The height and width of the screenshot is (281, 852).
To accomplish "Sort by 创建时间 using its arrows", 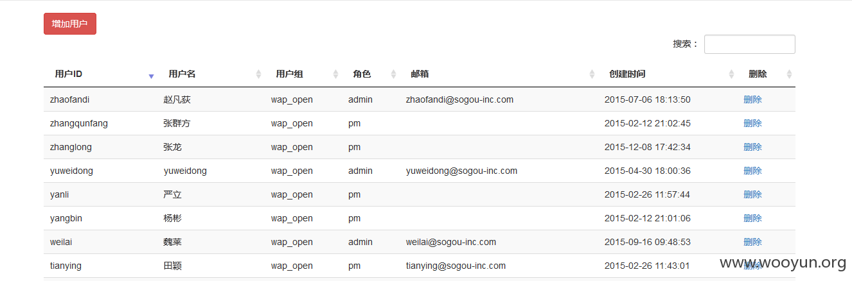I will tap(731, 74).
